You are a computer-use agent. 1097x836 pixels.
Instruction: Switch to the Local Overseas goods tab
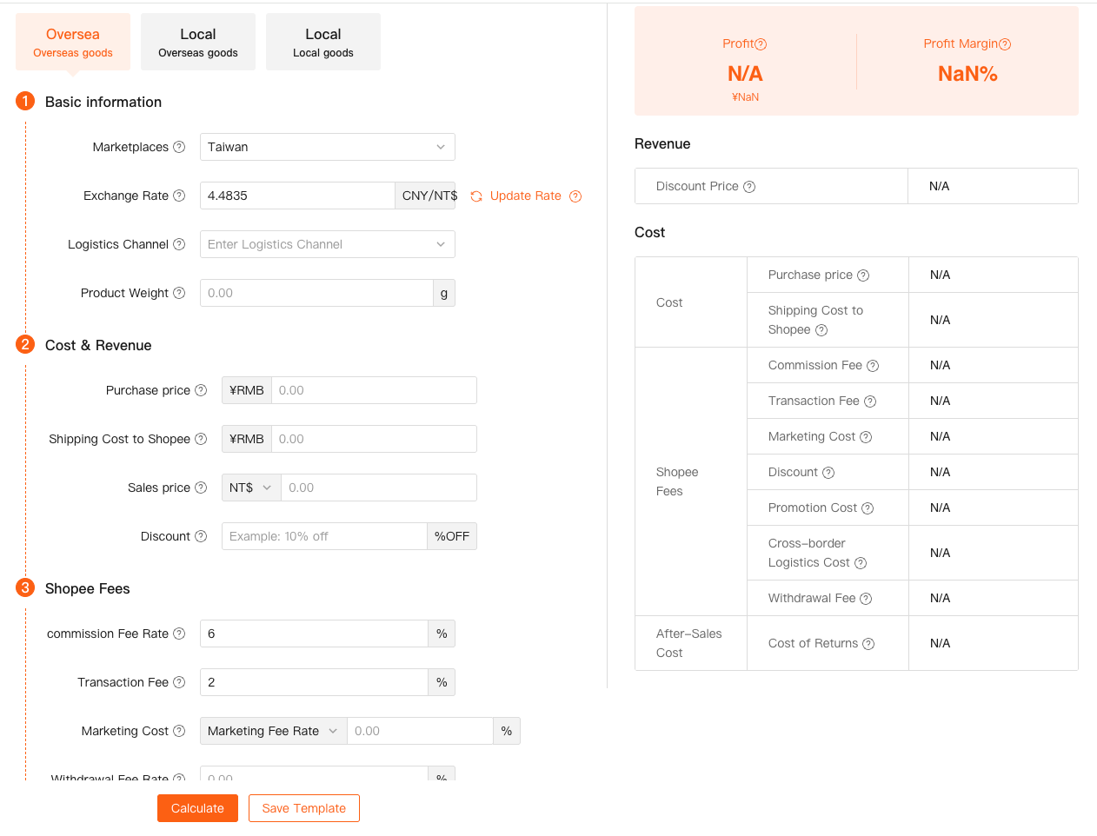pyautogui.click(x=198, y=42)
